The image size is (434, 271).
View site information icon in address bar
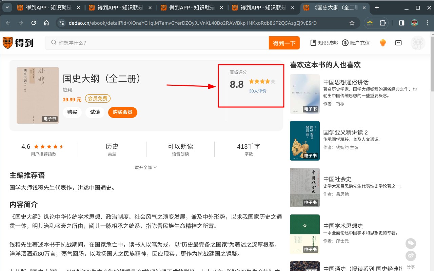point(61,23)
